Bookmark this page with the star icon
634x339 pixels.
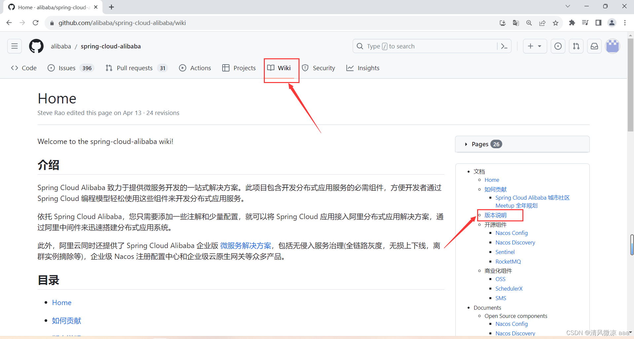click(x=555, y=23)
